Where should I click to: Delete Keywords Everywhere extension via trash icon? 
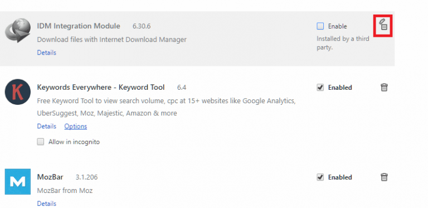click(x=384, y=88)
